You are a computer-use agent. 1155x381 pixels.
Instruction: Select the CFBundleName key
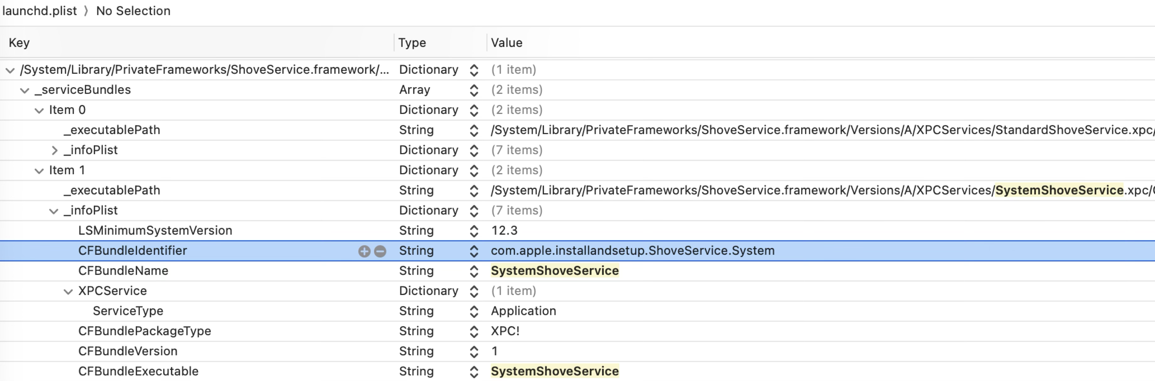[x=123, y=271]
